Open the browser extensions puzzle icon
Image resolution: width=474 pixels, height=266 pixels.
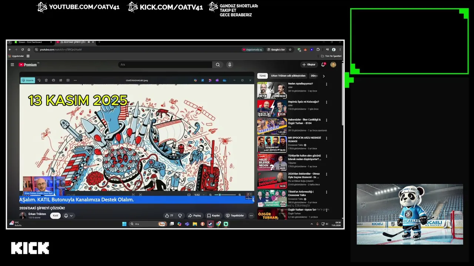point(318,50)
